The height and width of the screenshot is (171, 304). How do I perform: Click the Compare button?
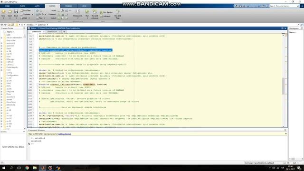click(x=25, y=14)
